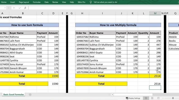
Task: Click 'How to use Multiply formula' heading
Action: pyautogui.click(x=118, y=25)
